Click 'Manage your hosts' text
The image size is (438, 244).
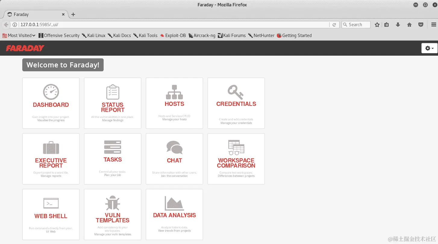tap(174, 119)
